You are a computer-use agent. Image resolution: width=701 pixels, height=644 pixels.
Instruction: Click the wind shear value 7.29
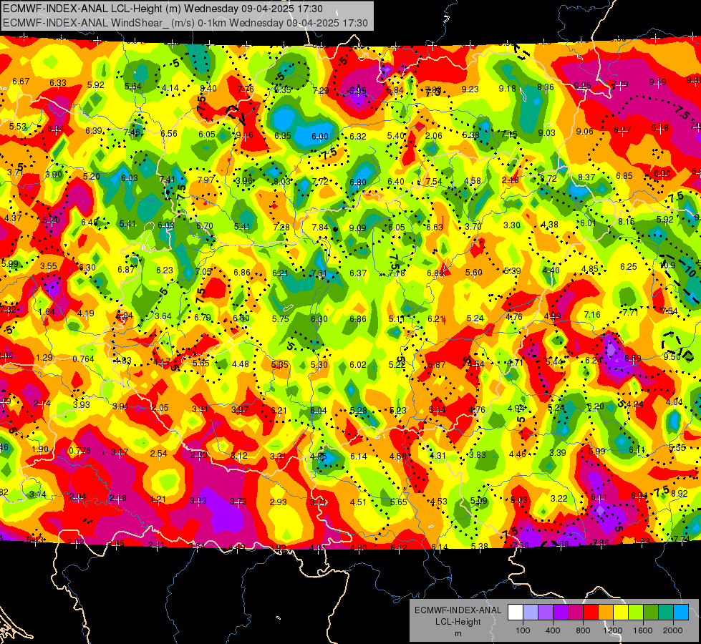click(321, 91)
